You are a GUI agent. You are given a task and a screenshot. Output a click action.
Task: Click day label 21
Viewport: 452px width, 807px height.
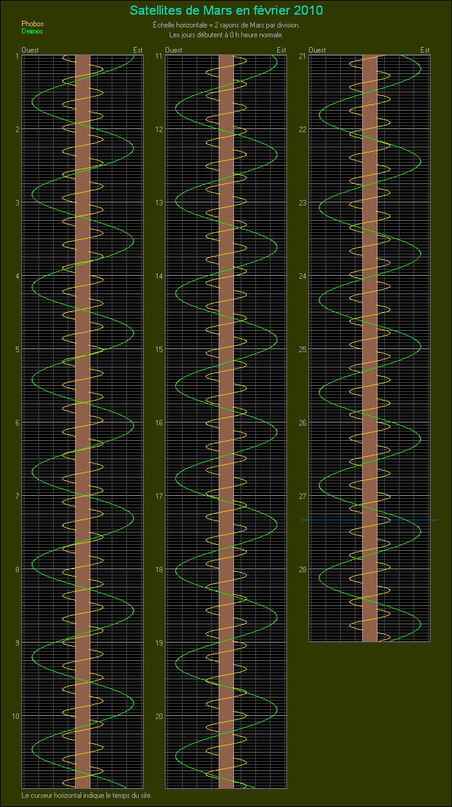click(302, 56)
